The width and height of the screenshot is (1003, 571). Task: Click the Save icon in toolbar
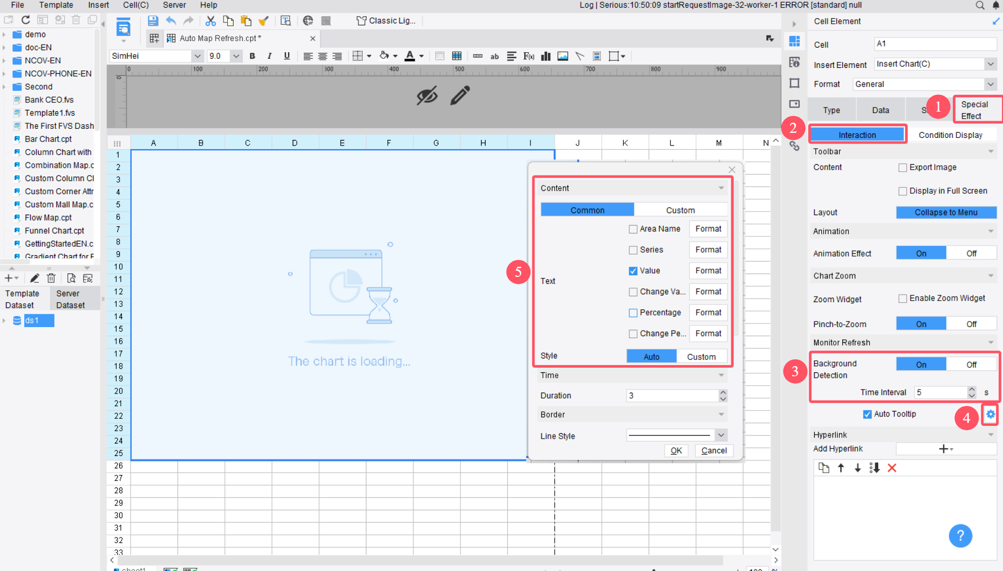(153, 21)
